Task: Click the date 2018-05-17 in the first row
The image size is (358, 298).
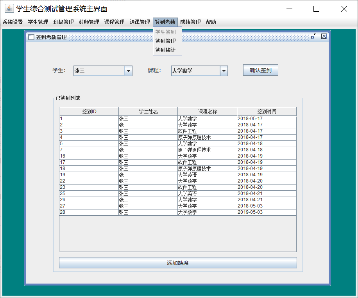Action: [x=250, y=119]
